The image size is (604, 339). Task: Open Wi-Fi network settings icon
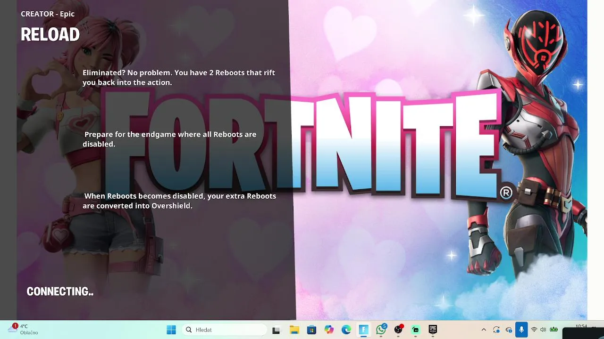click(534, 330)
